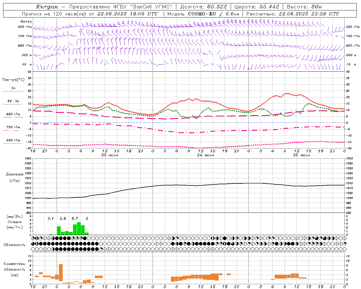This screenshot has width=361, height=289.
Task: Click the "25 июня" date label
Action: coord(301,155)
